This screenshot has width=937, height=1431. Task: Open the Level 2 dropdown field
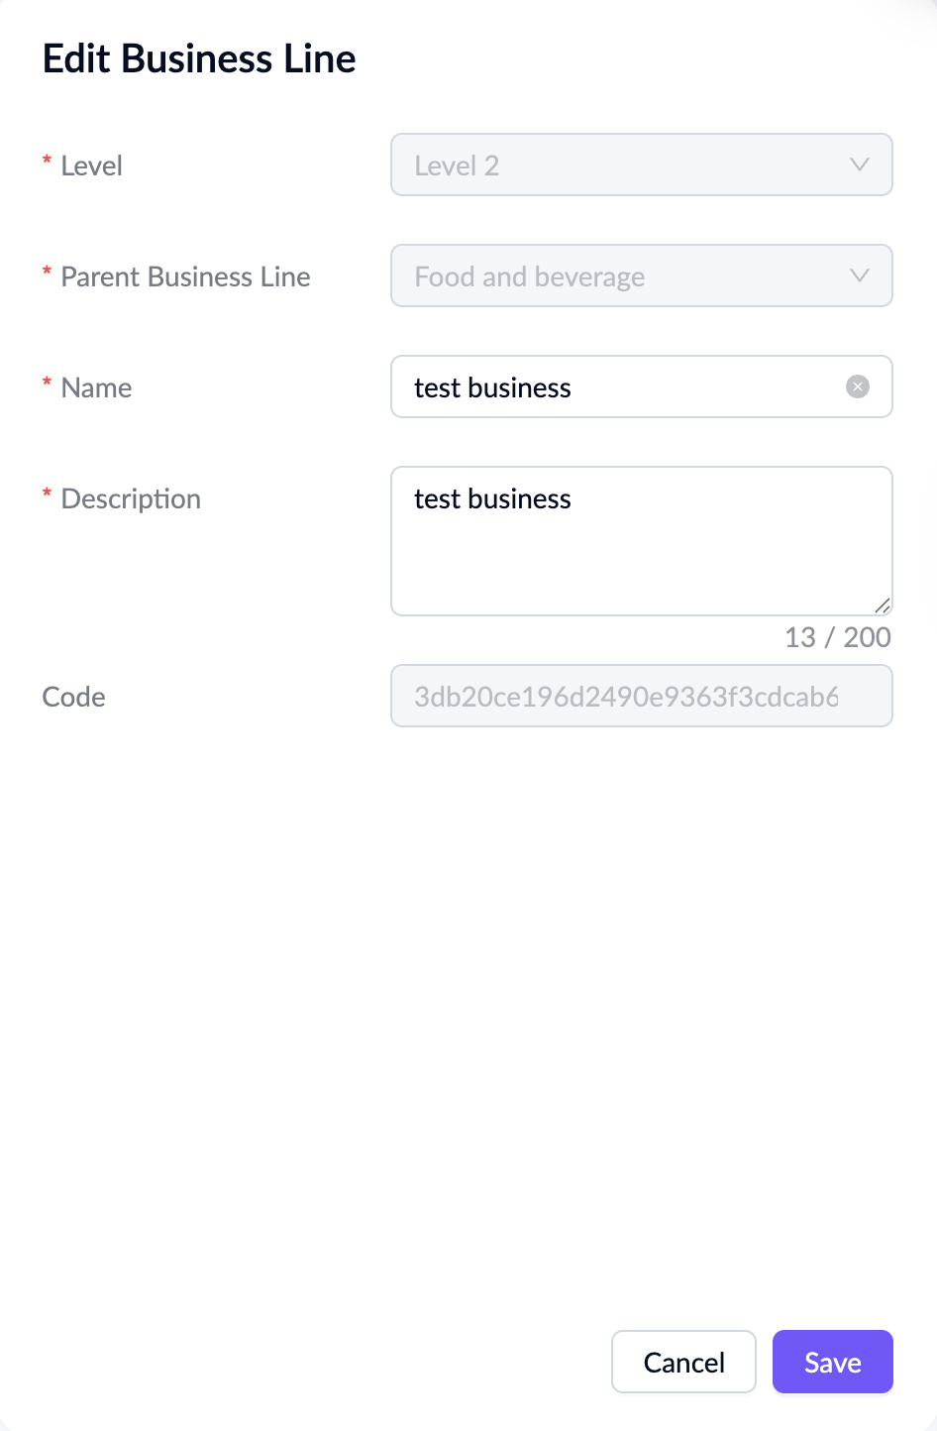(624, 165)
